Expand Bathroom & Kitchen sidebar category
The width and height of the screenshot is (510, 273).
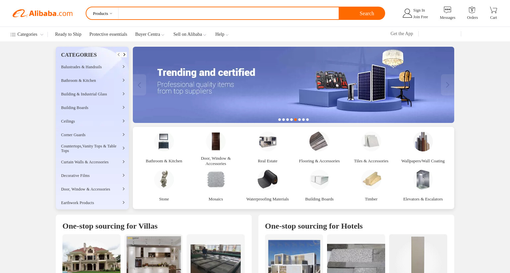[x=92, y=81]
